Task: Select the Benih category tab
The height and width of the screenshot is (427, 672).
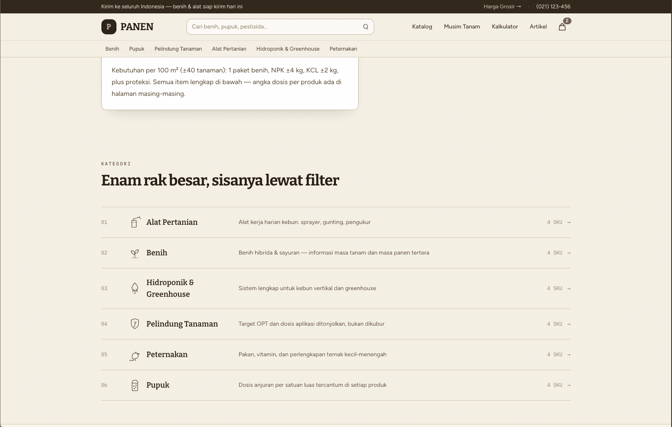Action: pos(112,49)
